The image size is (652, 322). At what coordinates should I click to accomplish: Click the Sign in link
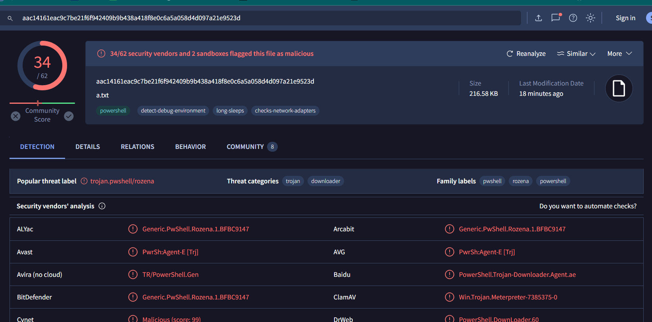(625, 18)
